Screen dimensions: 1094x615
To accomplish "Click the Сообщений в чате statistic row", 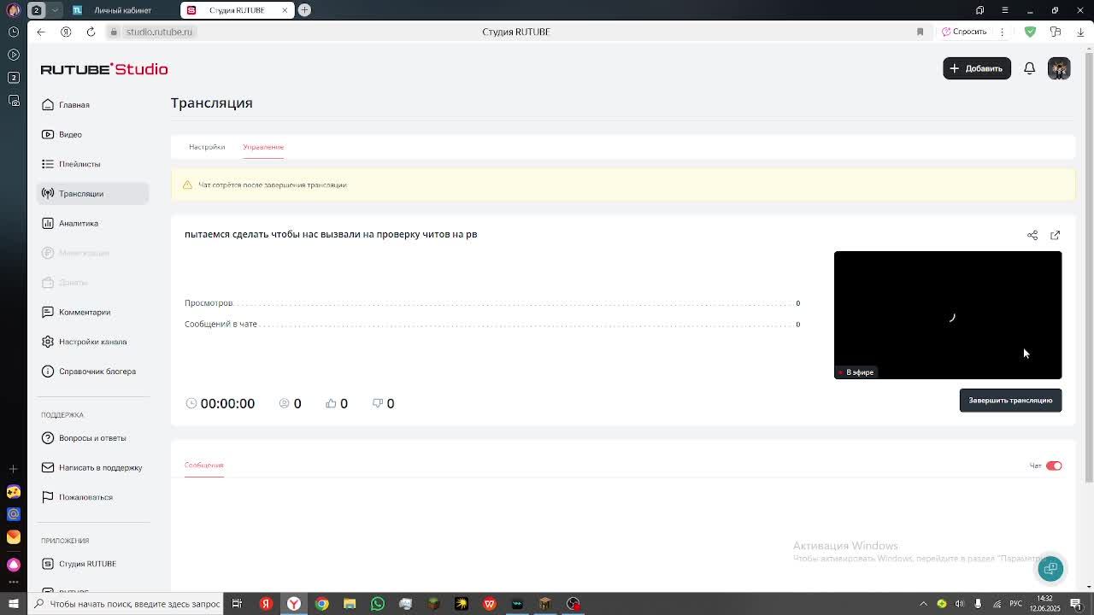I will 492,325.
